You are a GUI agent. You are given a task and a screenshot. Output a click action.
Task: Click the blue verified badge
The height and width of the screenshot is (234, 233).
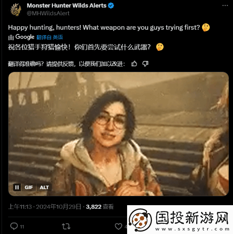click(x=111, y=6)
